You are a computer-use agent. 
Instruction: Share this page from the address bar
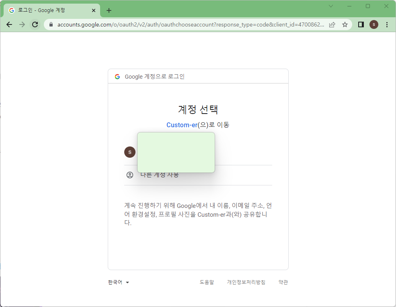tap(332, 24)
